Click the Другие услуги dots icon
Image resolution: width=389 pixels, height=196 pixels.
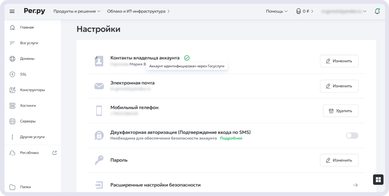coord(12,137)
